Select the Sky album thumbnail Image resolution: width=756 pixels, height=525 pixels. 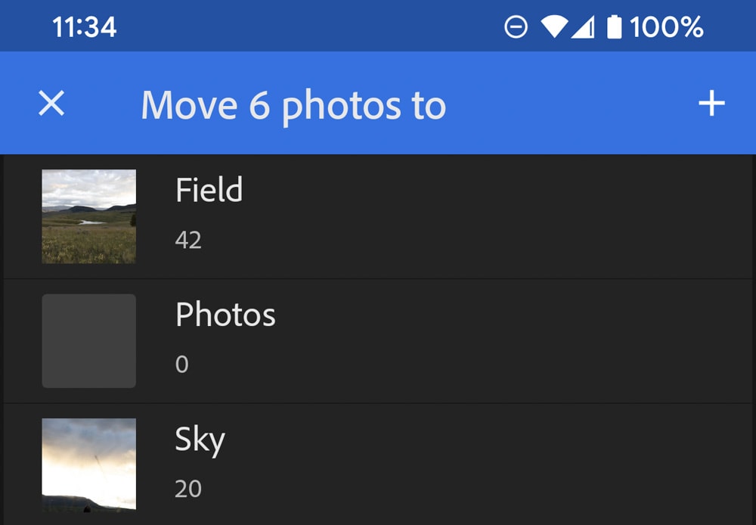point(88,464)
